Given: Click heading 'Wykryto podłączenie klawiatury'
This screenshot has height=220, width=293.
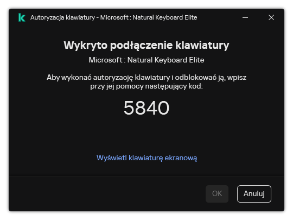Looking at the screenshot, I should (x=146, y=46).
